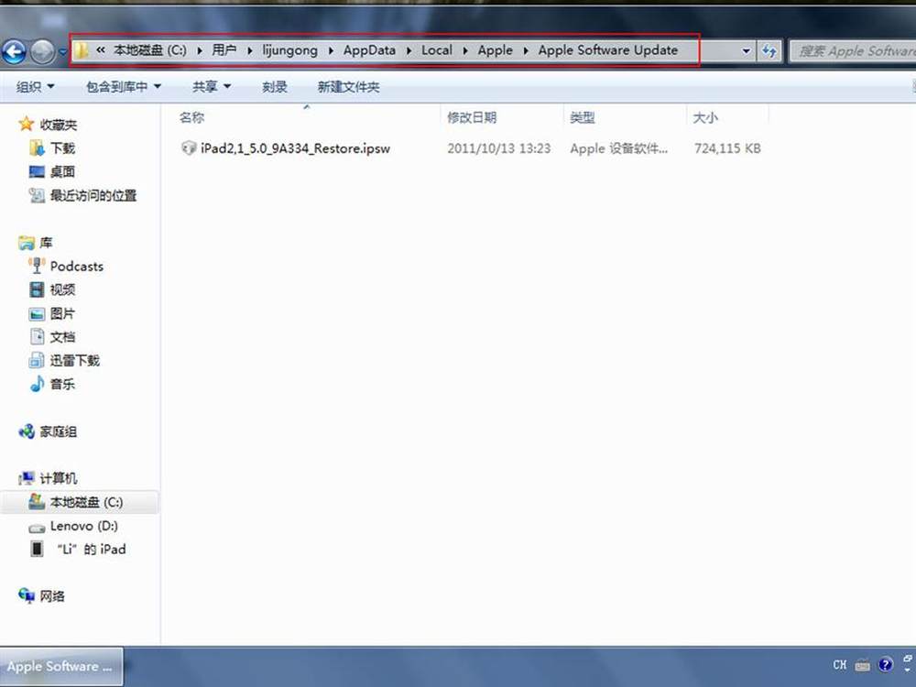Image resolution: width=916 pixels, height=687 pixels.
Task: Click the 2011/10/13 13:23 date cell
Action: (499, 148)
